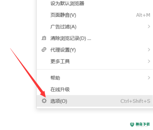
Task: Click the trash icon beside 清除浏览记录(D)
Action: (44, 38)
